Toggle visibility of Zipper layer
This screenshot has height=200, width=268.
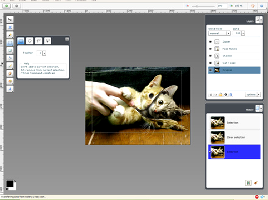pos(210,42)
